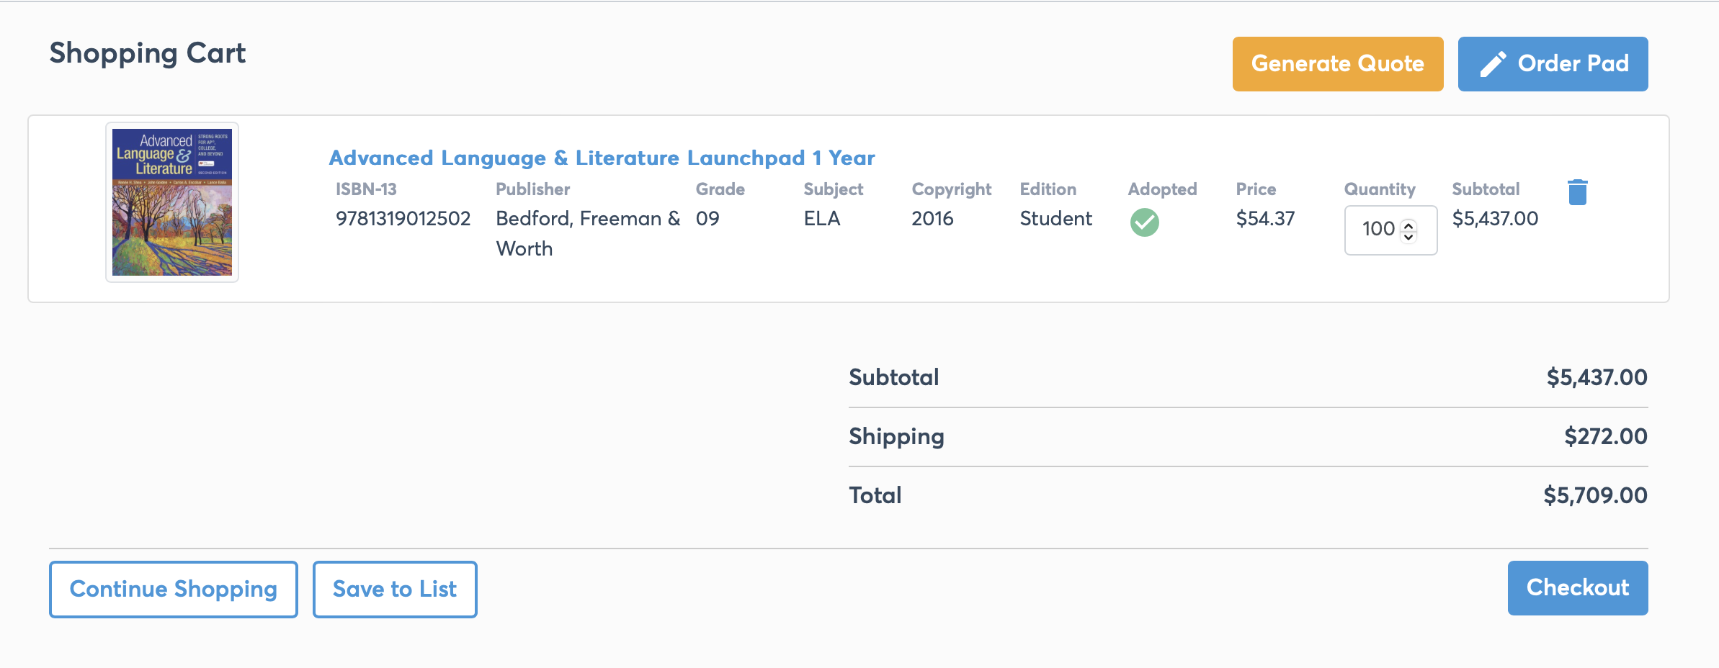Open the Advanced Language & Literature Launchpad link
1719x668 pixels.
(602, 158)
